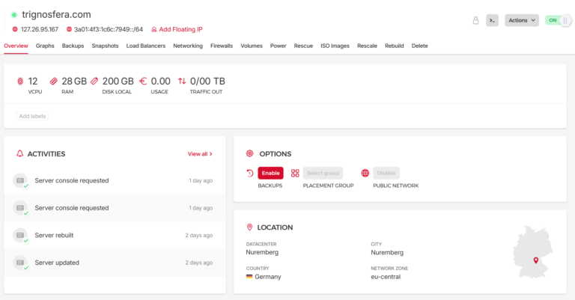Open the Firewalls tab

(x=222, y=46)
